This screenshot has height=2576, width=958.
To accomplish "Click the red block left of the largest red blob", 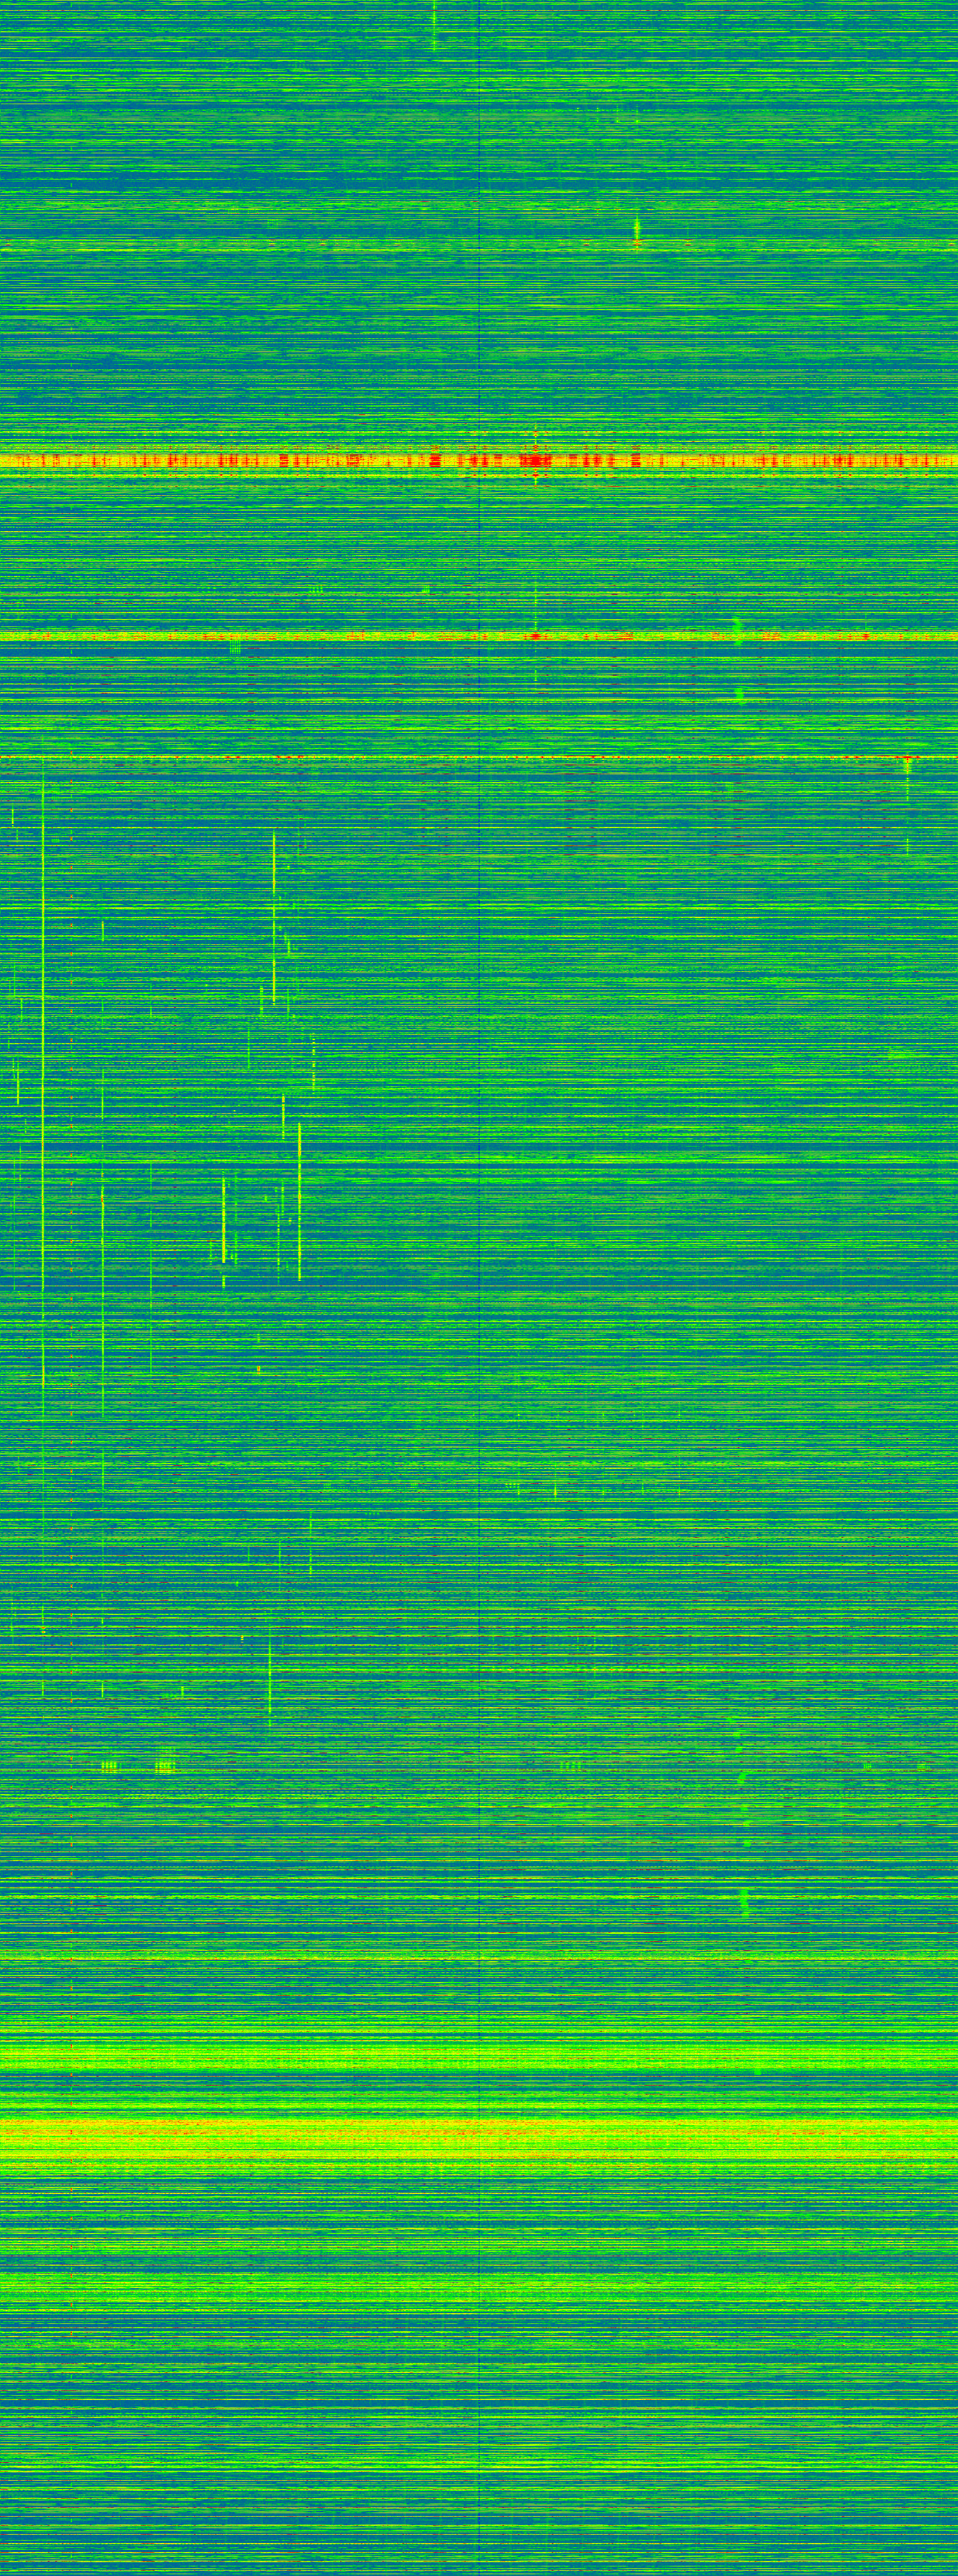I will tap(434, 461).
